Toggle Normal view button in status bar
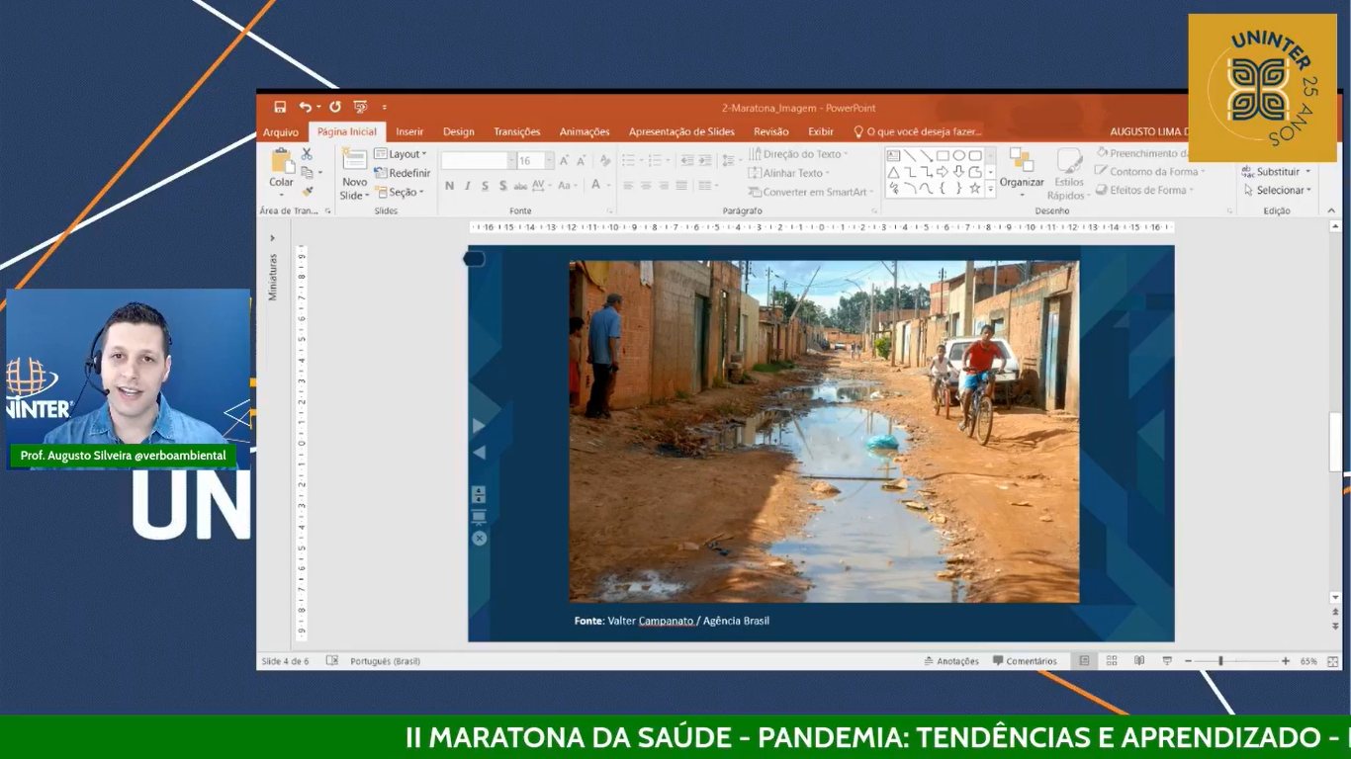Image resolution: width=1351 pixels, height=759 pixels. coord(1084,661)
